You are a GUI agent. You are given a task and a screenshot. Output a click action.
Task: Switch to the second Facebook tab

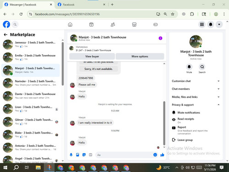tap(82, 5)
